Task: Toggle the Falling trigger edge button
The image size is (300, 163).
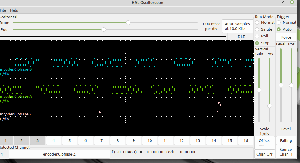Action: (286, 140)
